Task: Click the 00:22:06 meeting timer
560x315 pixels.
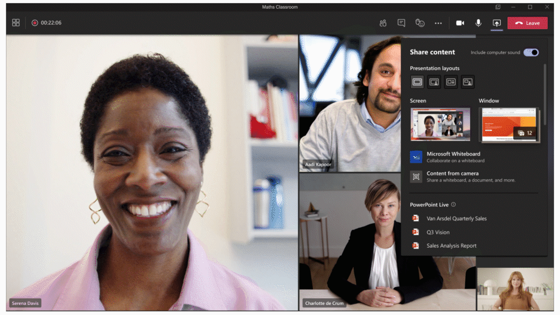Action: 51,23
